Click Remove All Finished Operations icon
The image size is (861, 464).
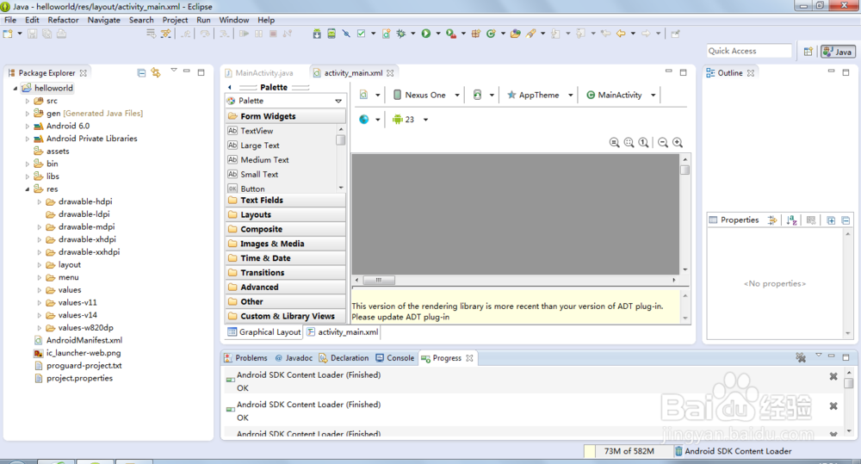801,357
